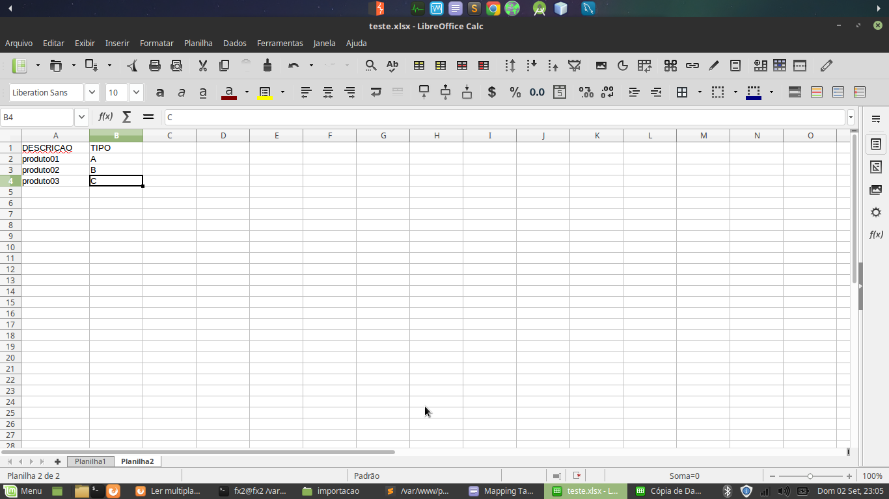Toggle italic text formatting
Image resolution: width=889 pixels, height=499 pixels.
(x=182, y=92)
